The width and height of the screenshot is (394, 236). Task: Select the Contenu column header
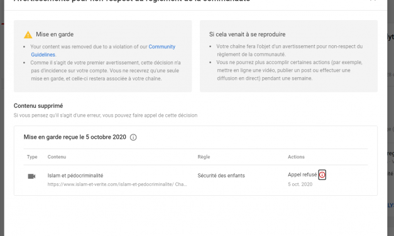pyautogui.click(x=57, y=157)
